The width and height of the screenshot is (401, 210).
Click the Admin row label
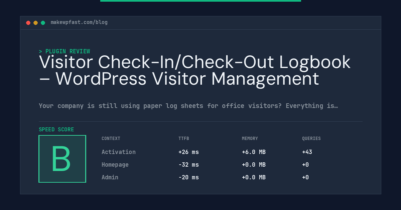click(x=110, y=177)
